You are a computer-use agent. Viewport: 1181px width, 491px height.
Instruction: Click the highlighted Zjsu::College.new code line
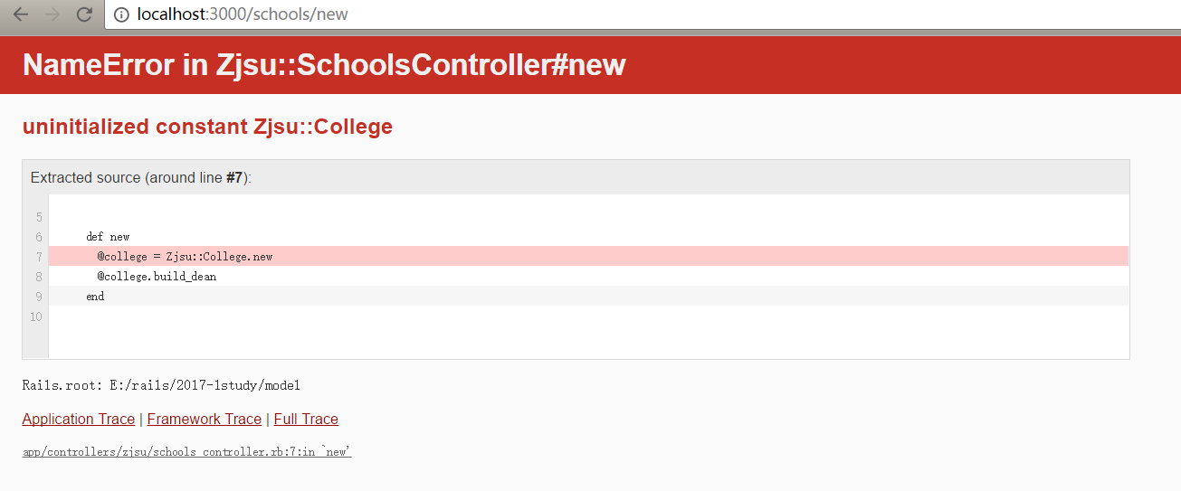(x=588, y=256)
